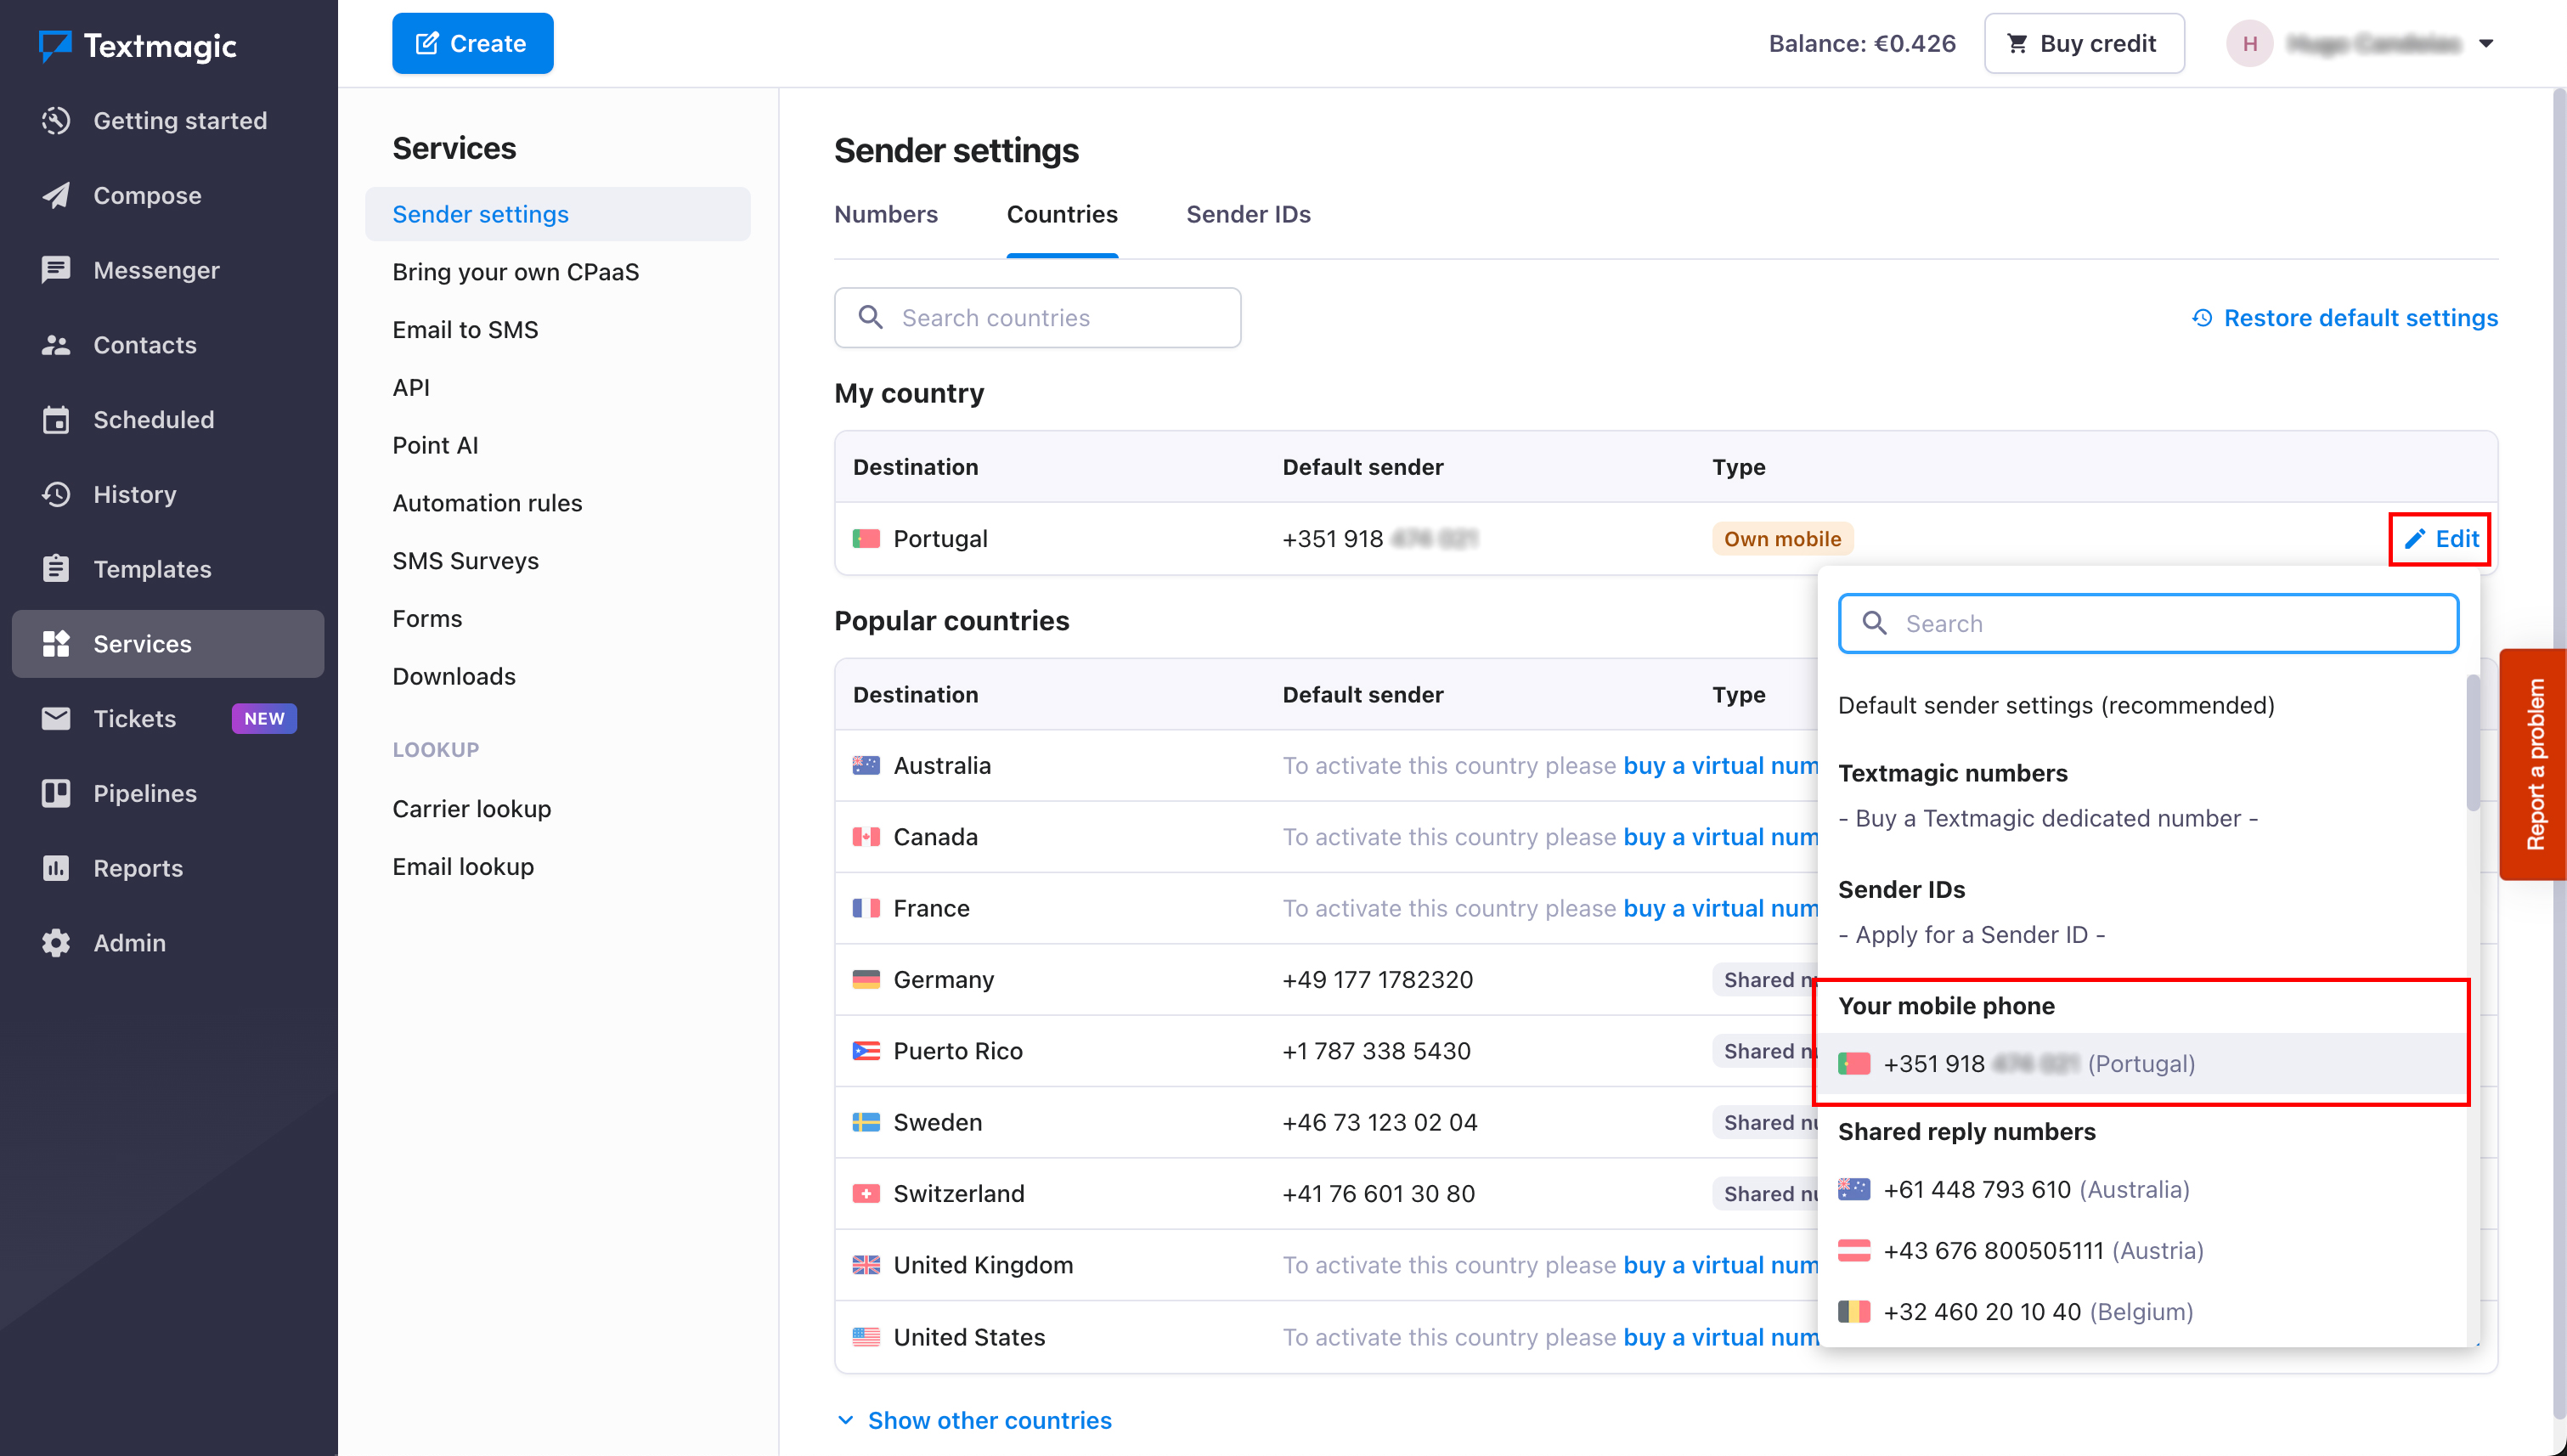Open Getting started in the sidebar

168,121
